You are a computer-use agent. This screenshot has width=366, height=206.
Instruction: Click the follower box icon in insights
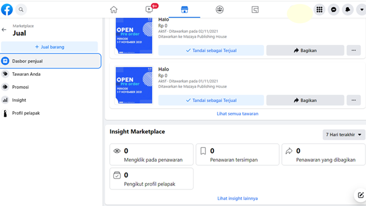coord(117,175)
